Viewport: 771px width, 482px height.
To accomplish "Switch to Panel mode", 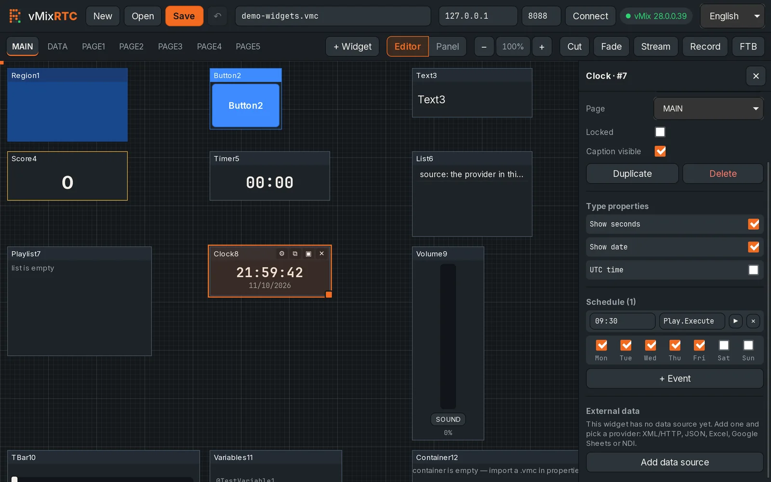I will 448,47.
